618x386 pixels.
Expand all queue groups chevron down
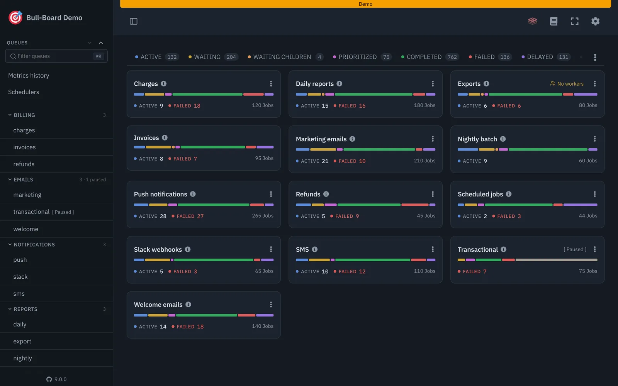click(90, 43)
